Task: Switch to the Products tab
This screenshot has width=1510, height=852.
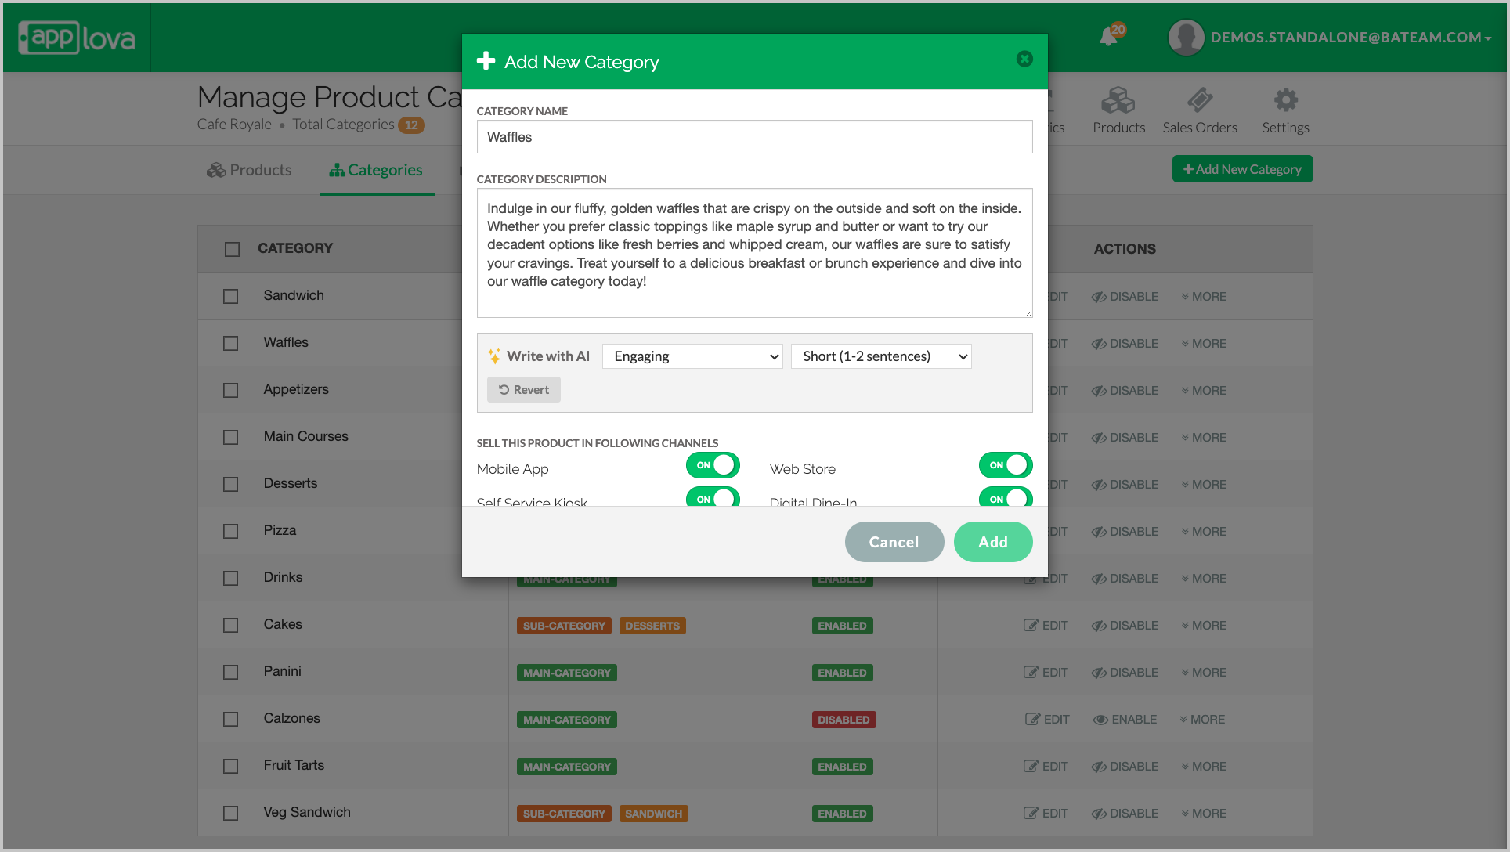Action: coord(249,170)
